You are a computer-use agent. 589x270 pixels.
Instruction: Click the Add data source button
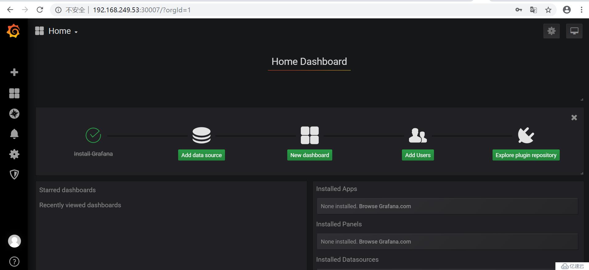[202, 155]
